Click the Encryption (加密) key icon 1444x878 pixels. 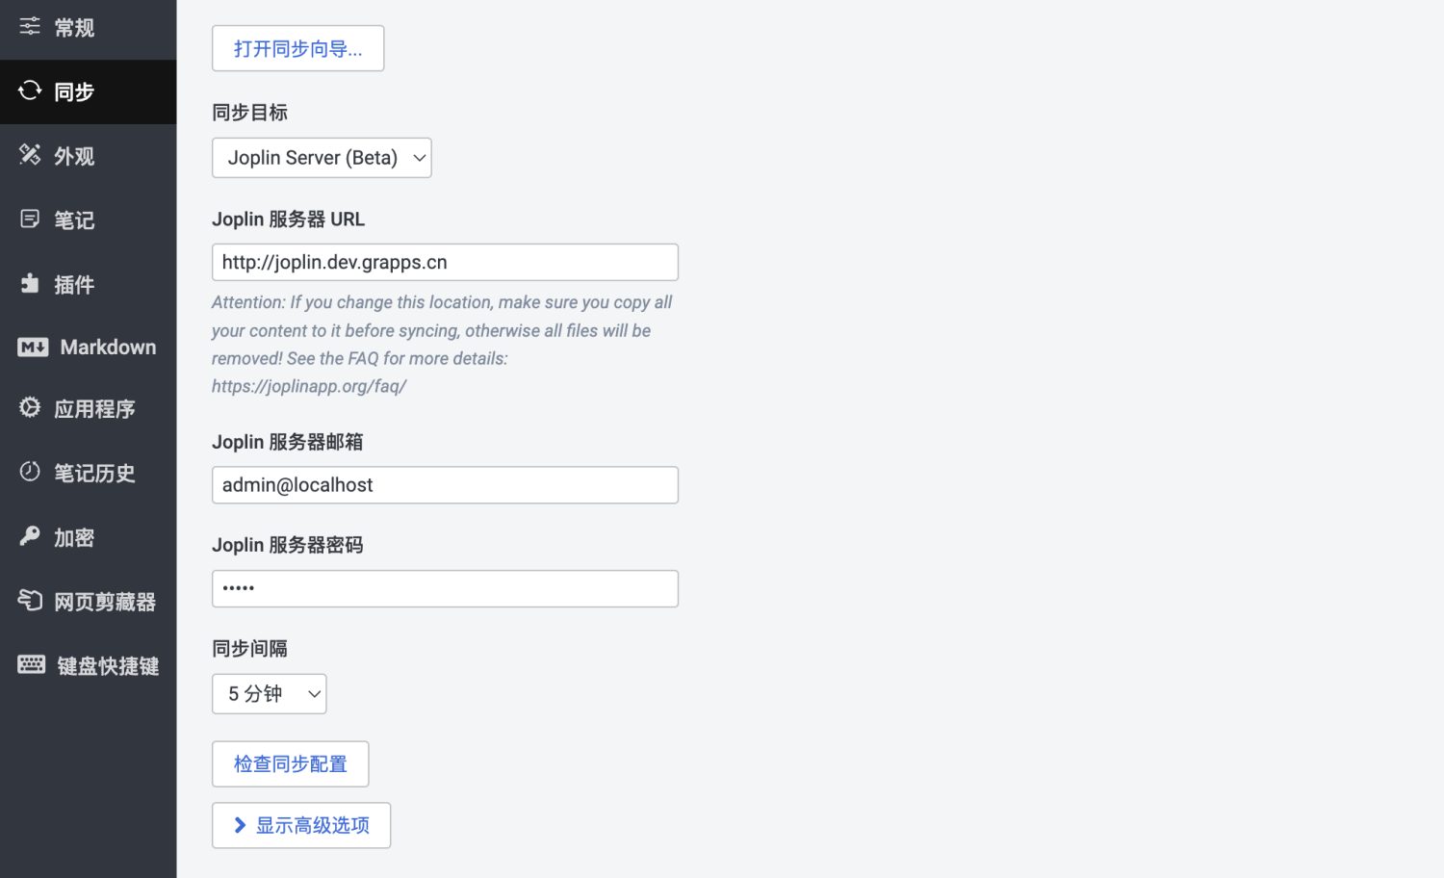[x=30, y=536]
